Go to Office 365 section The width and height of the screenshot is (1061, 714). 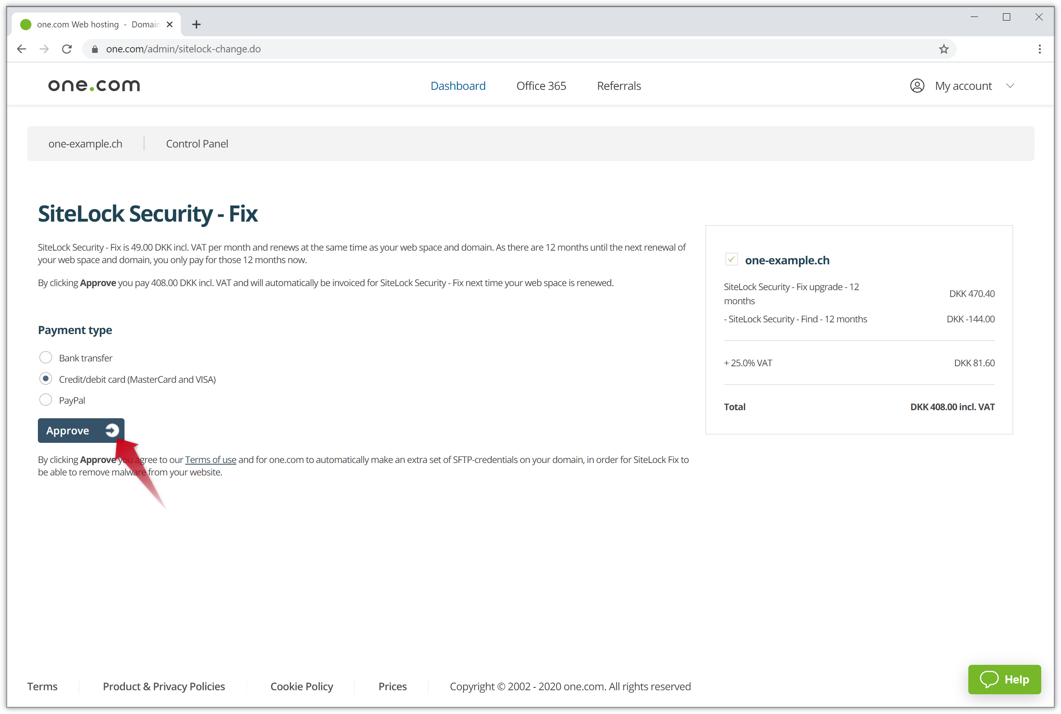pyautogui.click(x=541, y=85)
